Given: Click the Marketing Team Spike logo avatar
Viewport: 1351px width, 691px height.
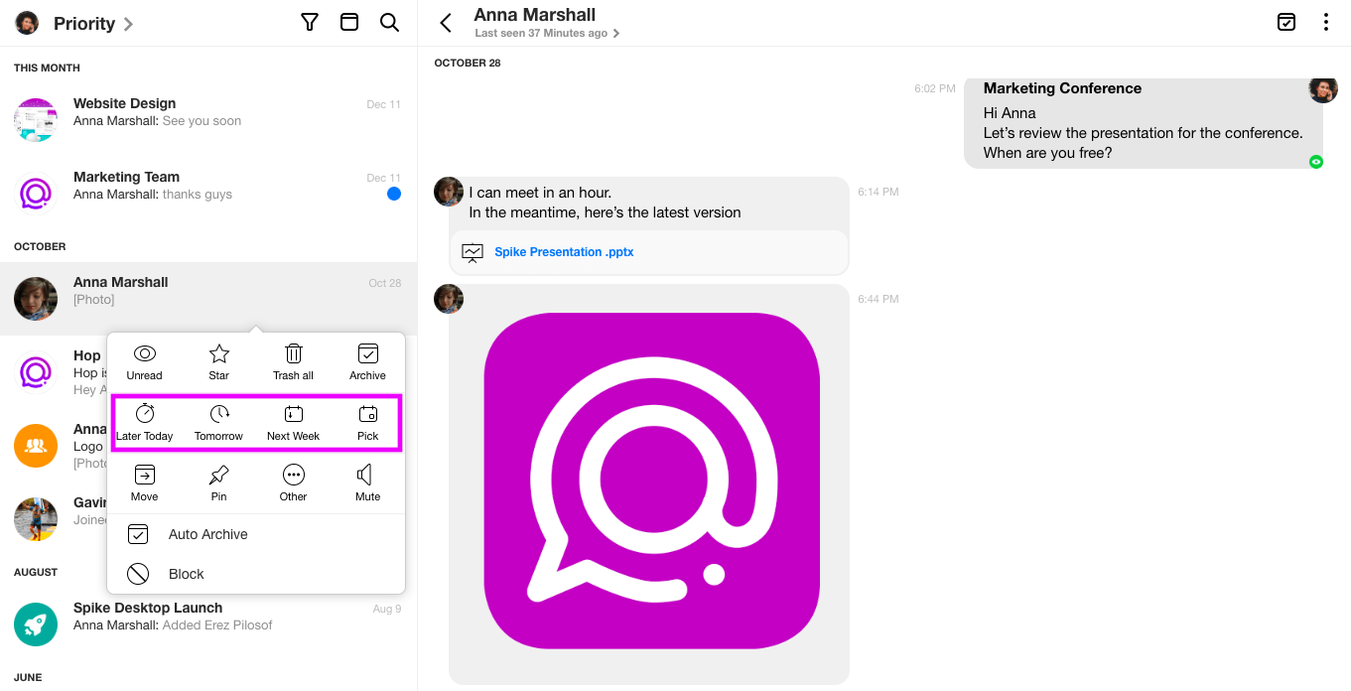Looking at the screenshot, I should point(36,194).
